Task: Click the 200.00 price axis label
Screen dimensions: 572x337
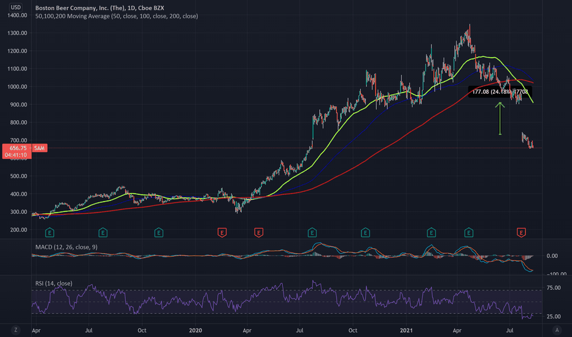Action: [18, 230]
